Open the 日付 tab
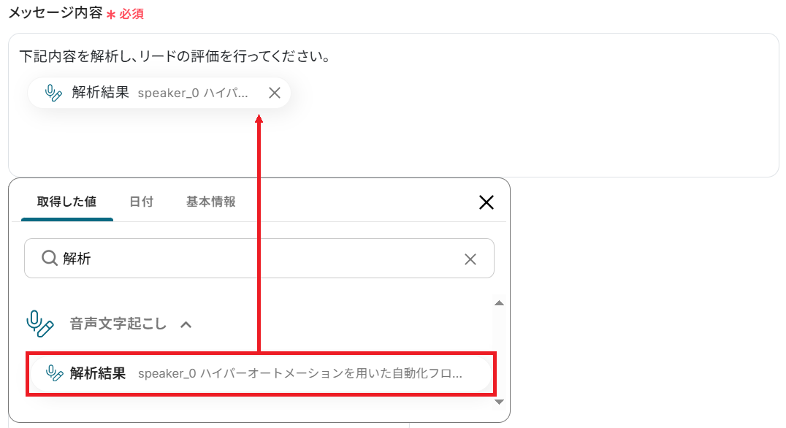 (x=142, y=202)
